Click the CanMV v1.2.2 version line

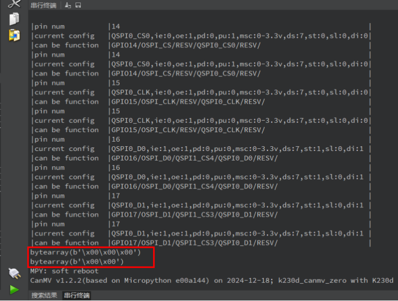pyautogui.click(x=212, y=281)
